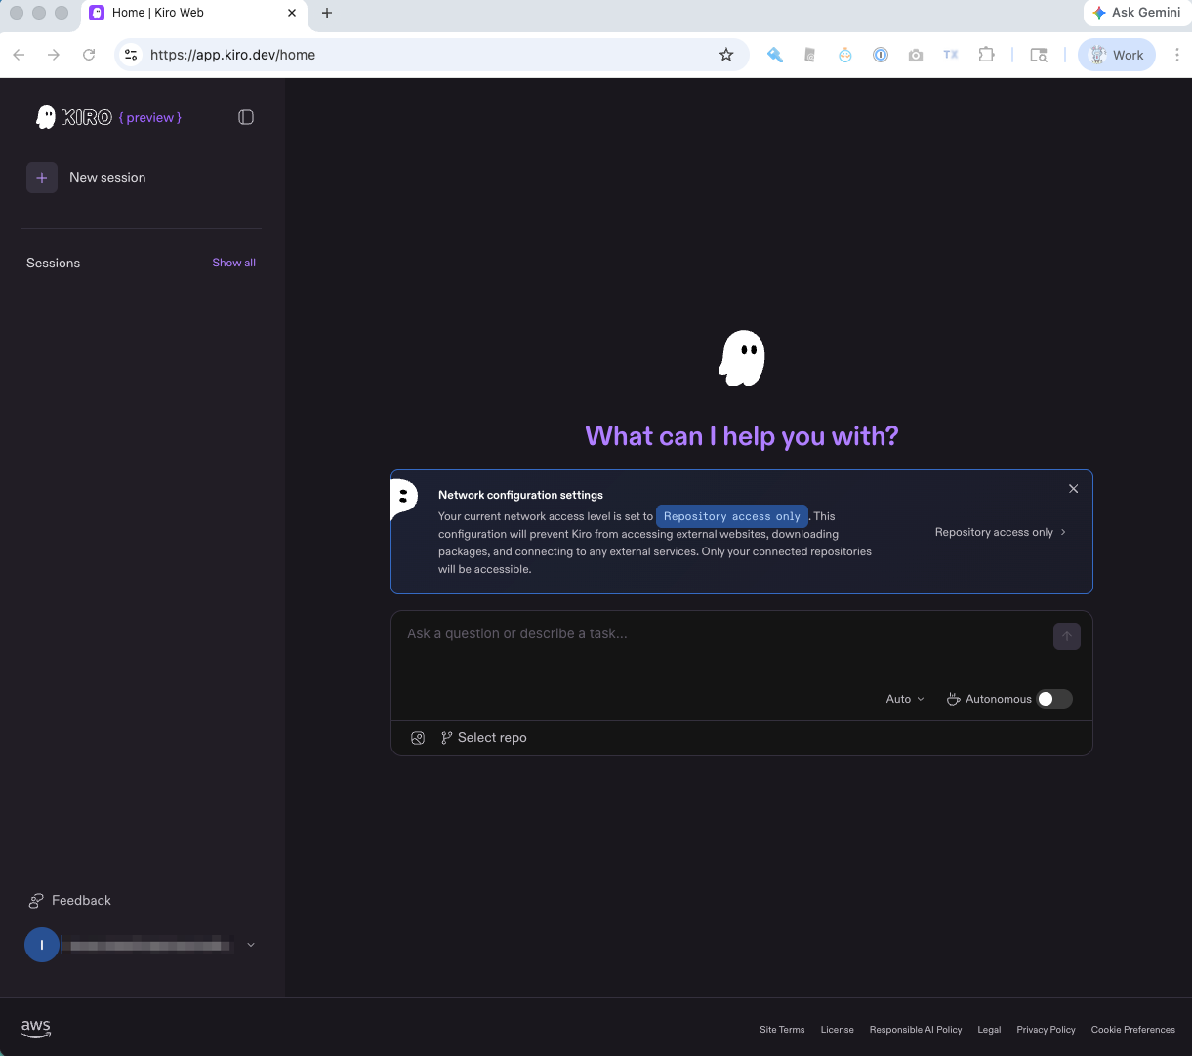
Task: Close the Home | Kiro Web tab
Action: click(x=292, y=13)
